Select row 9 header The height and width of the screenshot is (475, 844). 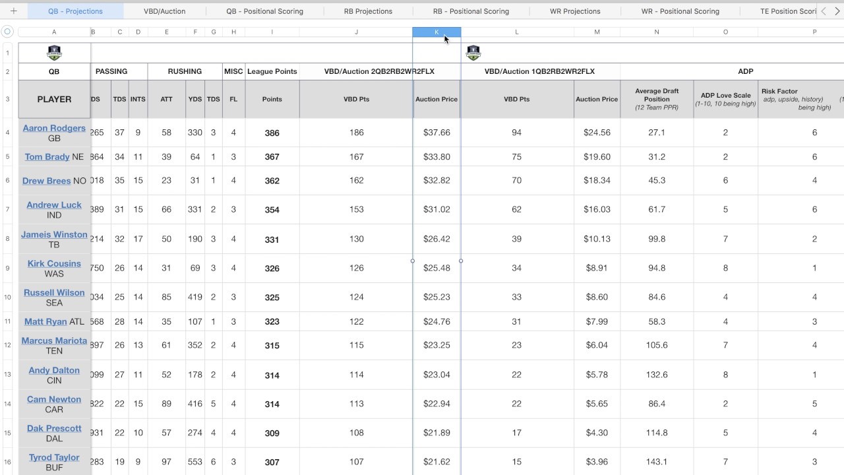pyautogui.click(x=8, y=268)
